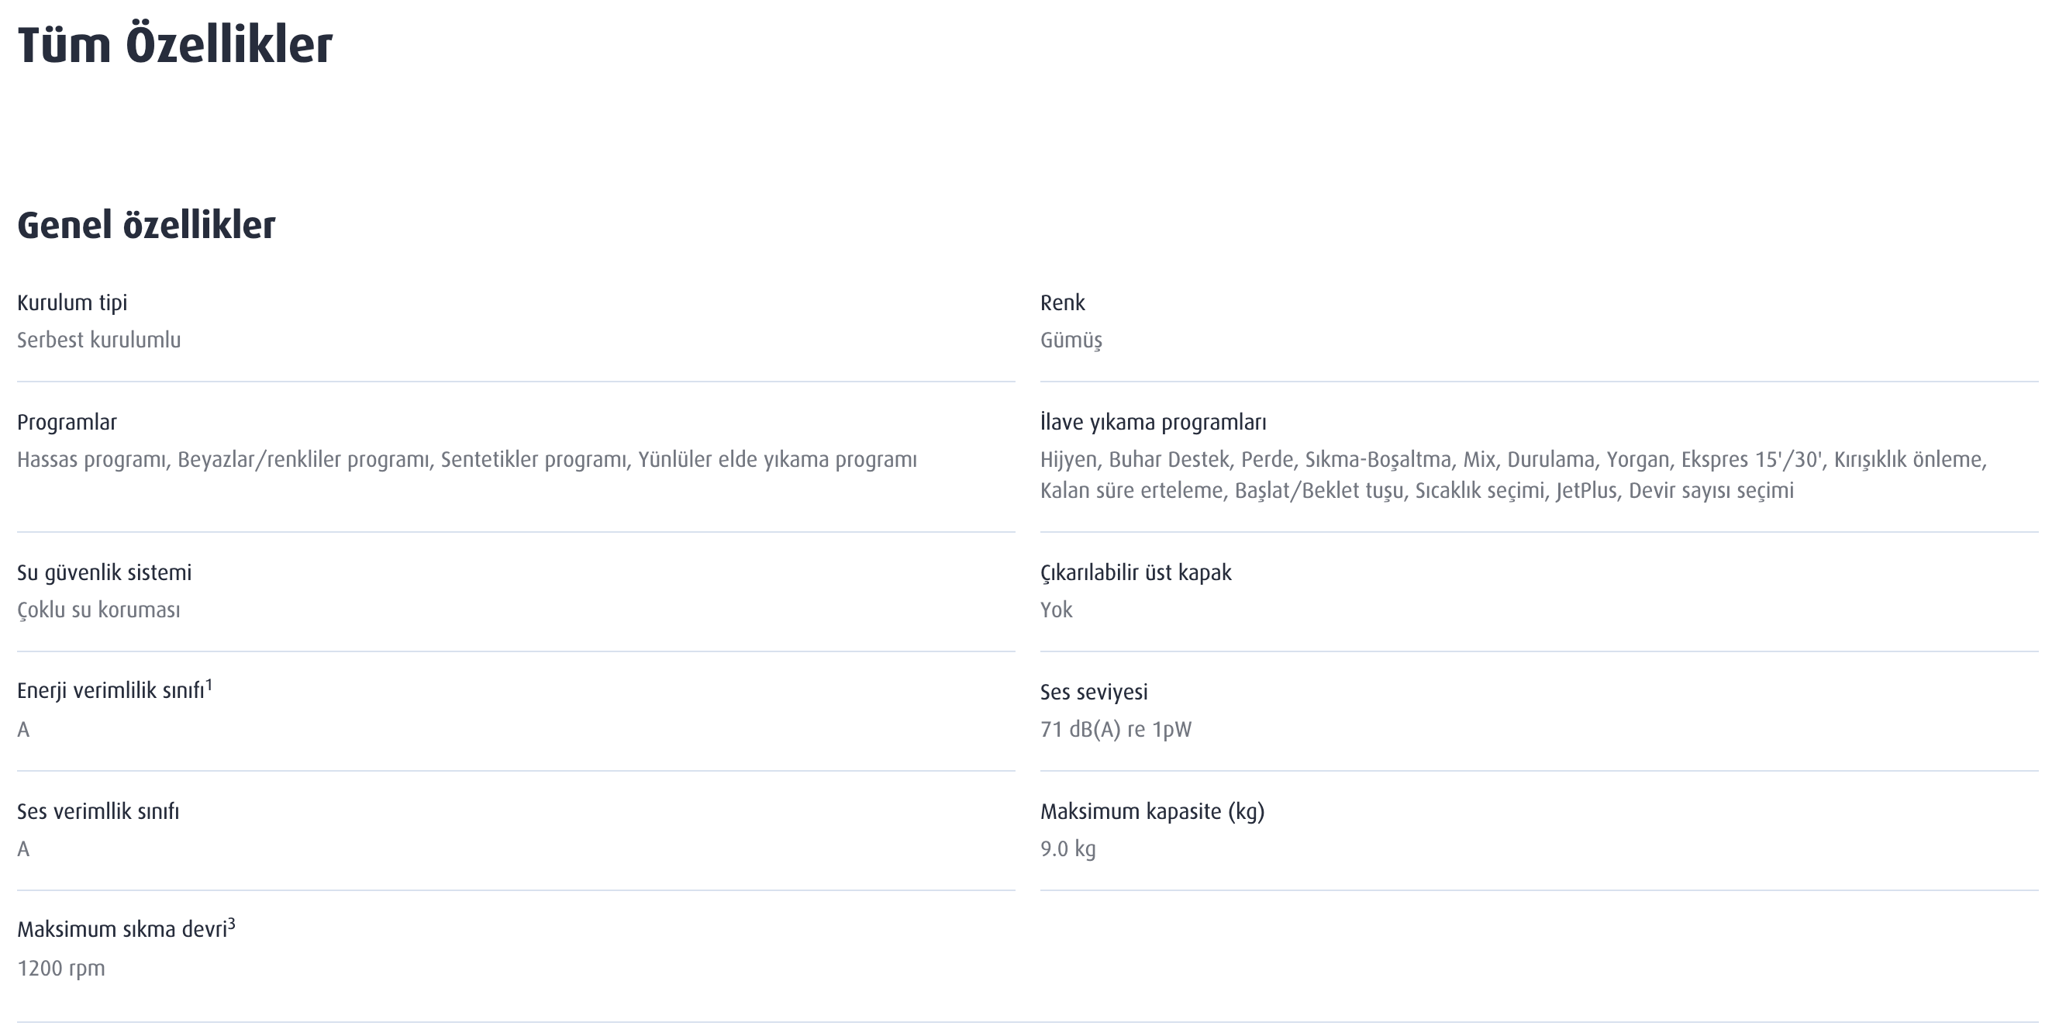Select the Kurulum tipi label

tap(72, 303)
